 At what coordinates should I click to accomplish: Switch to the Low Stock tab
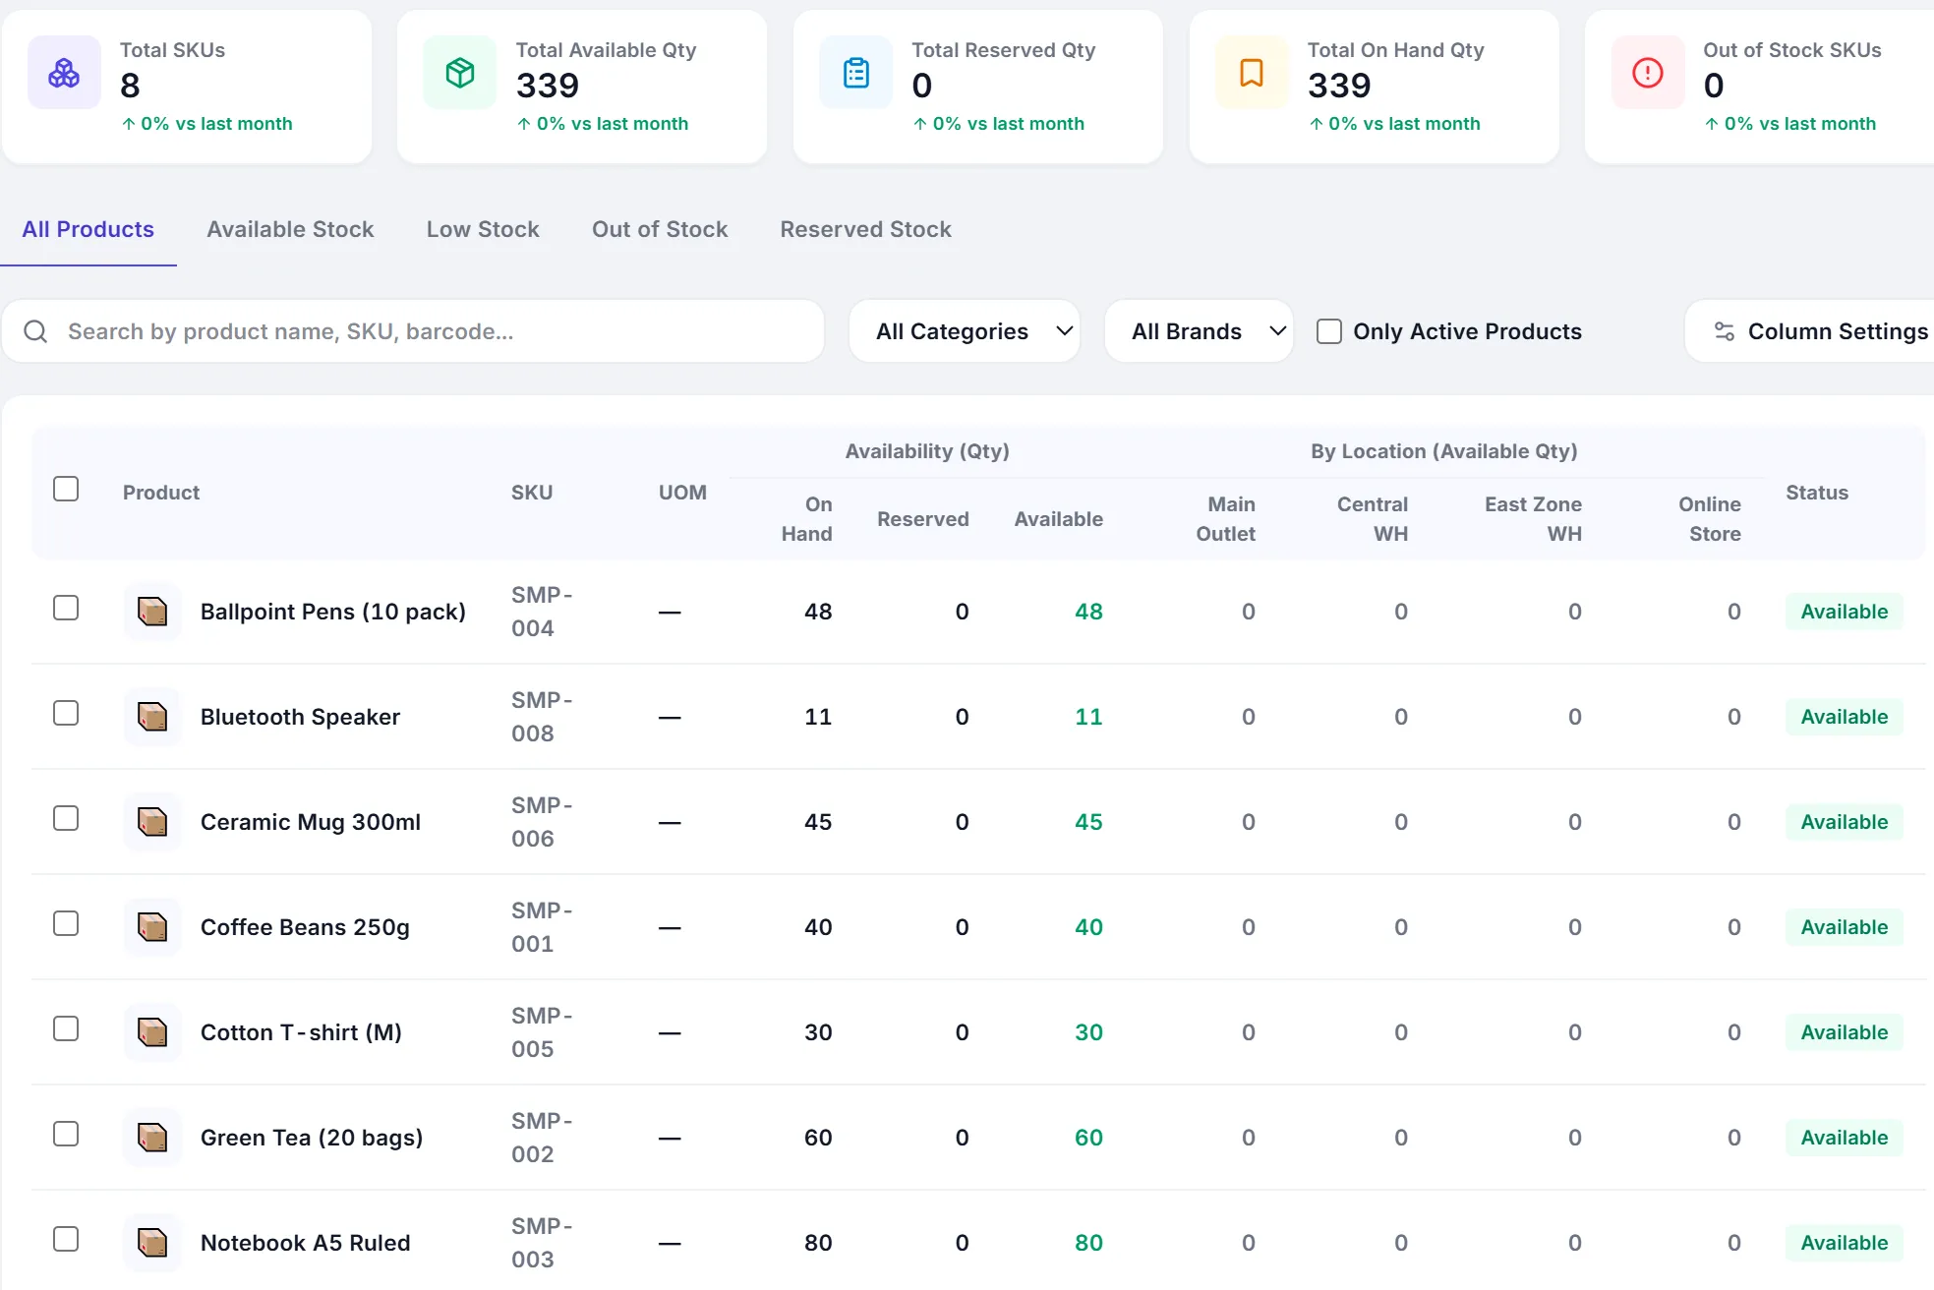(x=483, y=229)
